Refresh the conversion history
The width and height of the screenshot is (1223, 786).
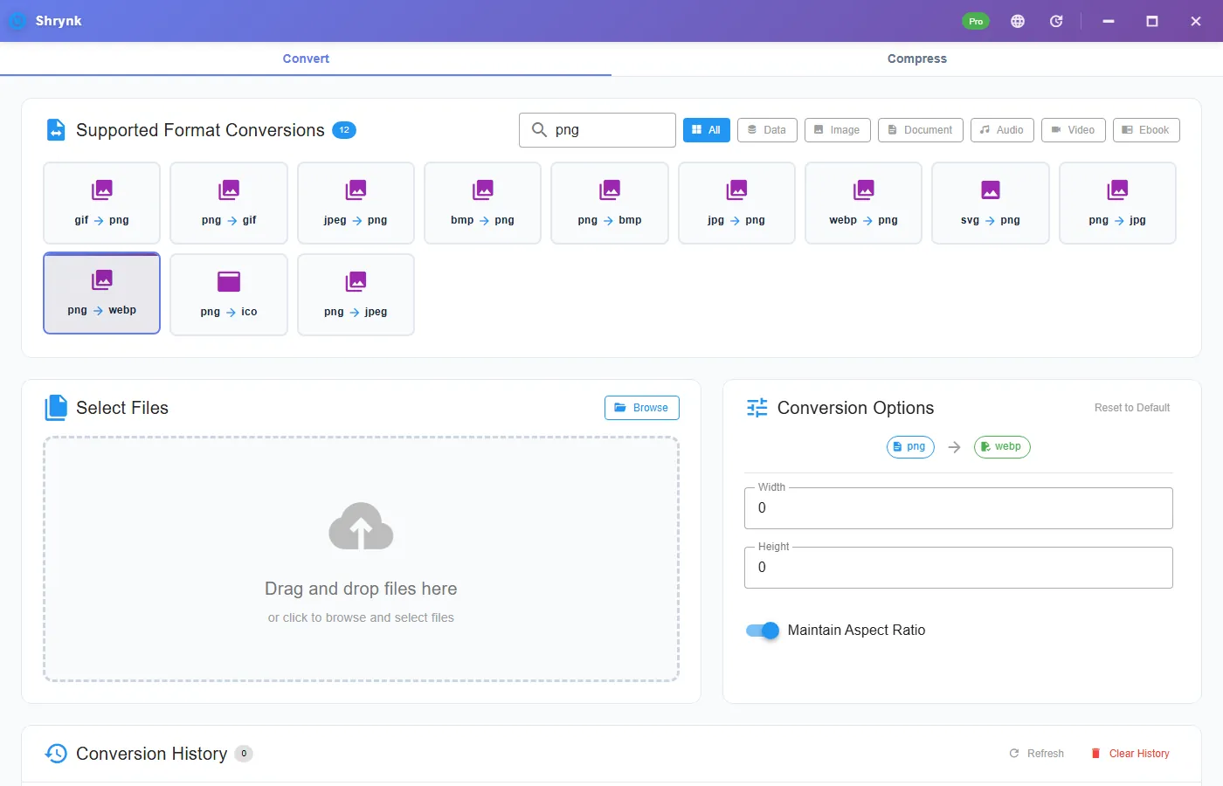click(x=1037, y=754)
